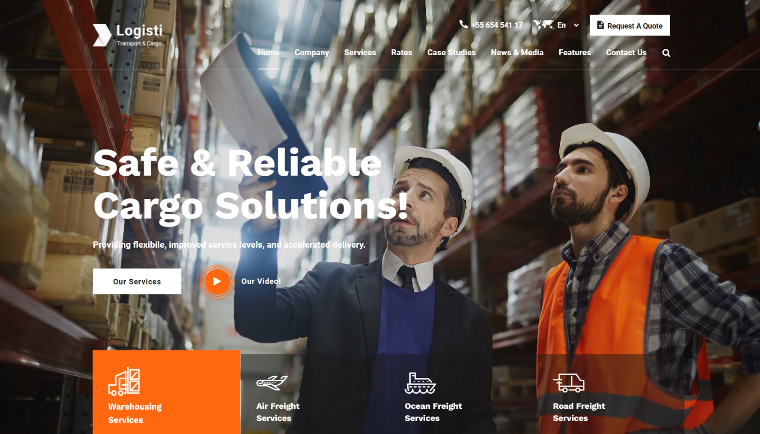Click the ship Ocean Freight icon
The height and width of the screenshot is (434, 760).
click(420, 383)
